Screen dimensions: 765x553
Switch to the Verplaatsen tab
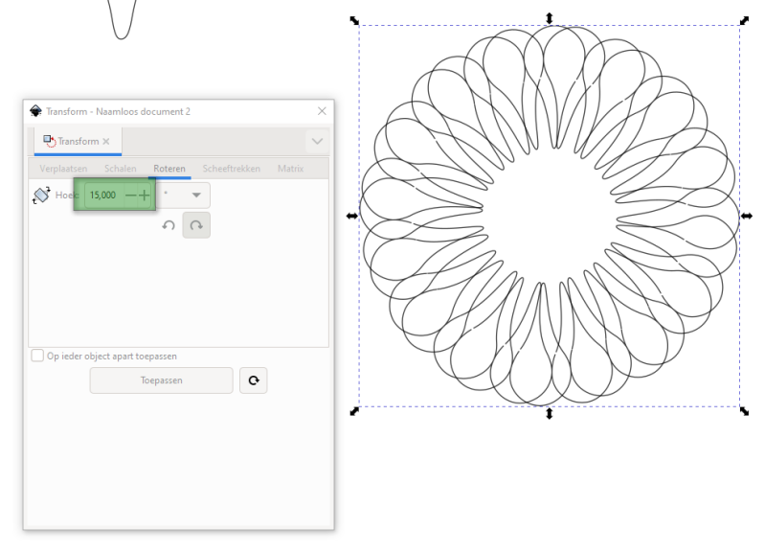[63, 169]
